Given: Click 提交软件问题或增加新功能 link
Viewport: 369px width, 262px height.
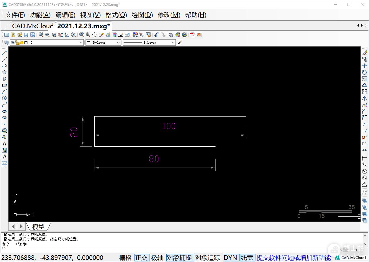Looking at the screenshot, I should pos(293,258).
